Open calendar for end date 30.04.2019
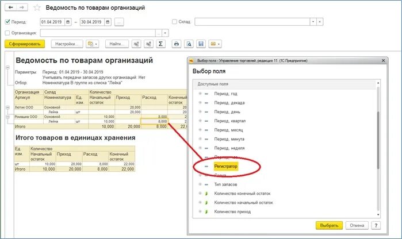This screenshot has width=402, height=239. 108,22
